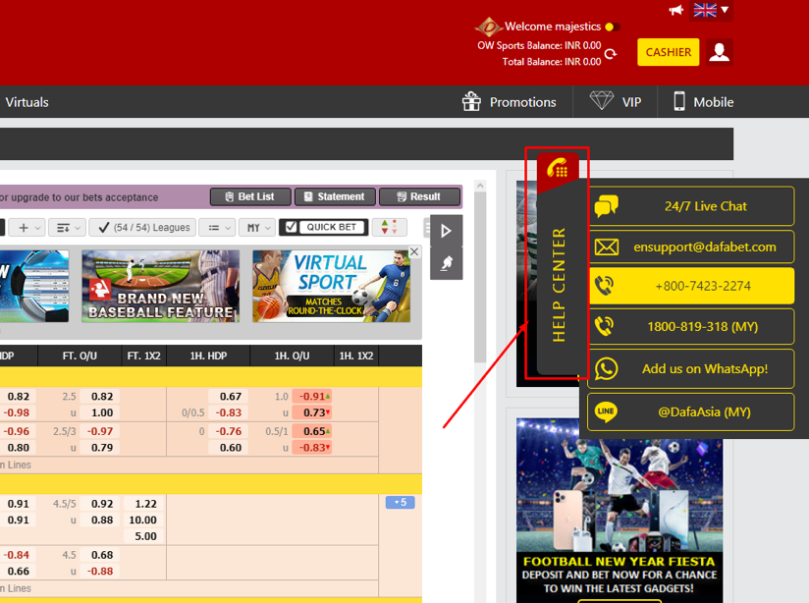Click the play arrow side panel button

447,230
